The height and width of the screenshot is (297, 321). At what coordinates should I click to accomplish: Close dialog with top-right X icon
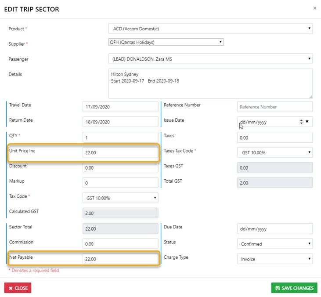coord(314,8)
